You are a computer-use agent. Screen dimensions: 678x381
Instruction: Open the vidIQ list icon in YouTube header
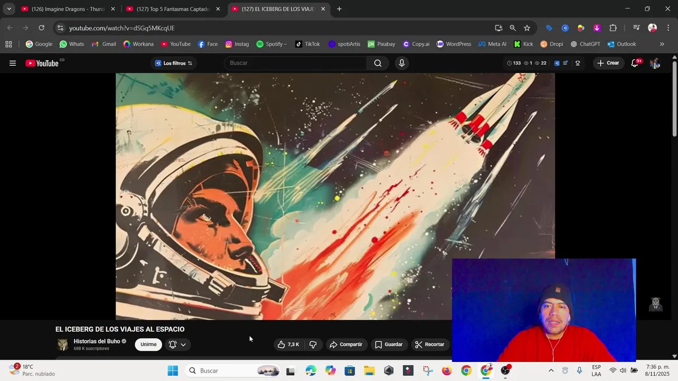click(x=565, y=63)
